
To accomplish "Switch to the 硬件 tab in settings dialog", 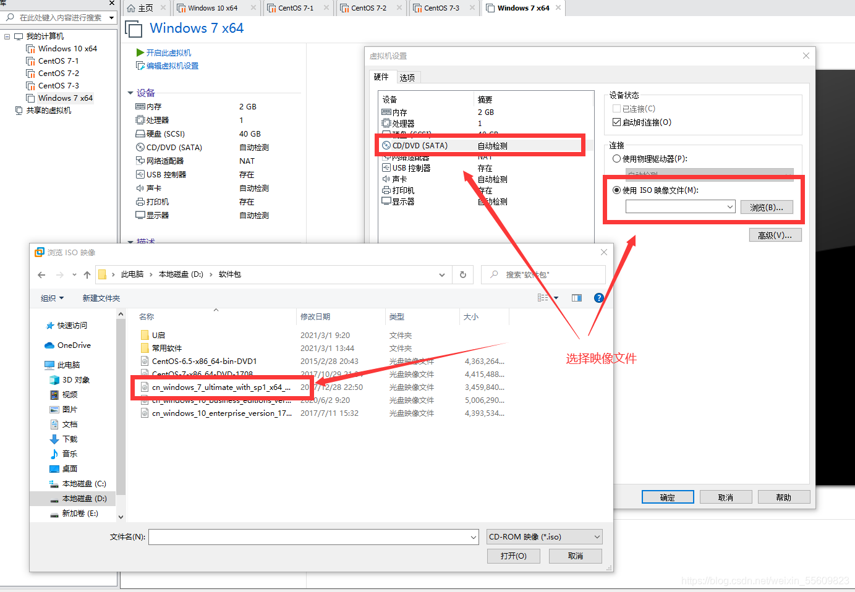I will click(381, 77).
